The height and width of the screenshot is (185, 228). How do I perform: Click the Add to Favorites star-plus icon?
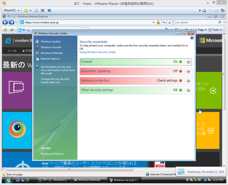[x=12, y=30]
